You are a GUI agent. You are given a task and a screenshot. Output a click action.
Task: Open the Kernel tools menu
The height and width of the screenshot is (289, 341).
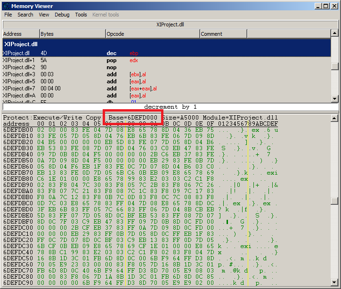click(106, 15)
